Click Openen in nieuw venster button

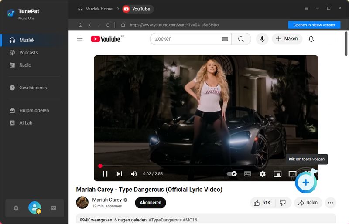314,25
